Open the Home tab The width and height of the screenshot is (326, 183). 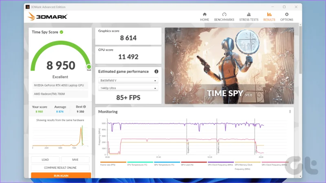(x=205, y=17)
